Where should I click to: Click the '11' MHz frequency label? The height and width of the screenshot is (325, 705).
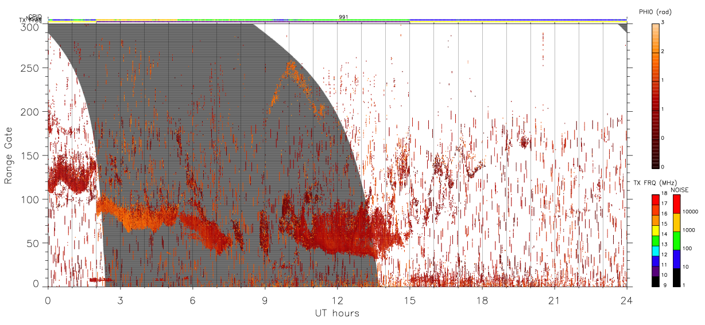click(x=665, y=265)
